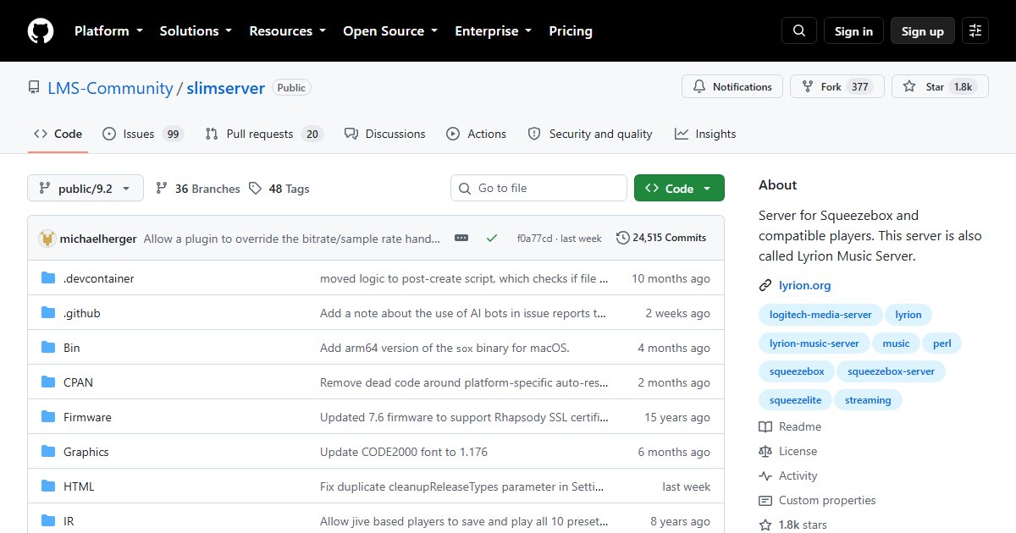
Task: Click the Firmware folder icon
Action: (x=48, y=417)
